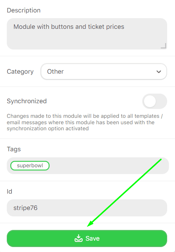Screen dimensions: 175x252
Task: Open the Category dropdown
Action: [x=104, y=72]
